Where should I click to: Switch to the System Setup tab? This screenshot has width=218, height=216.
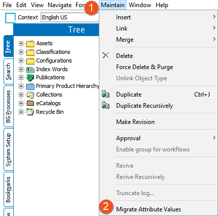point(8,149)
